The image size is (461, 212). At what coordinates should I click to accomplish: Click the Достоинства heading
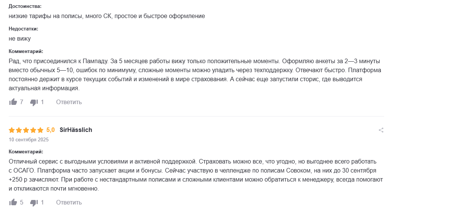25,6
